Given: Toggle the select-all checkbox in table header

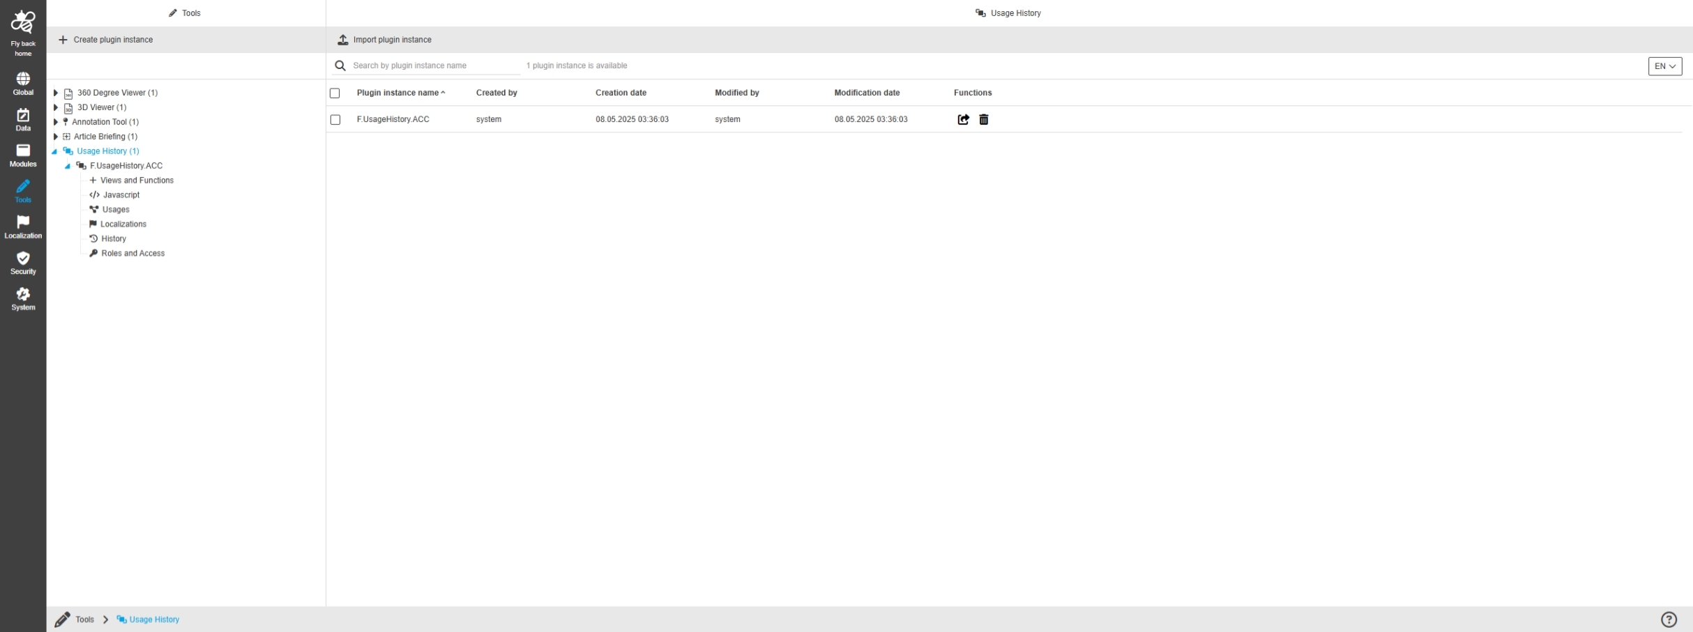Looking at the screenshot, I should (335, 93).
